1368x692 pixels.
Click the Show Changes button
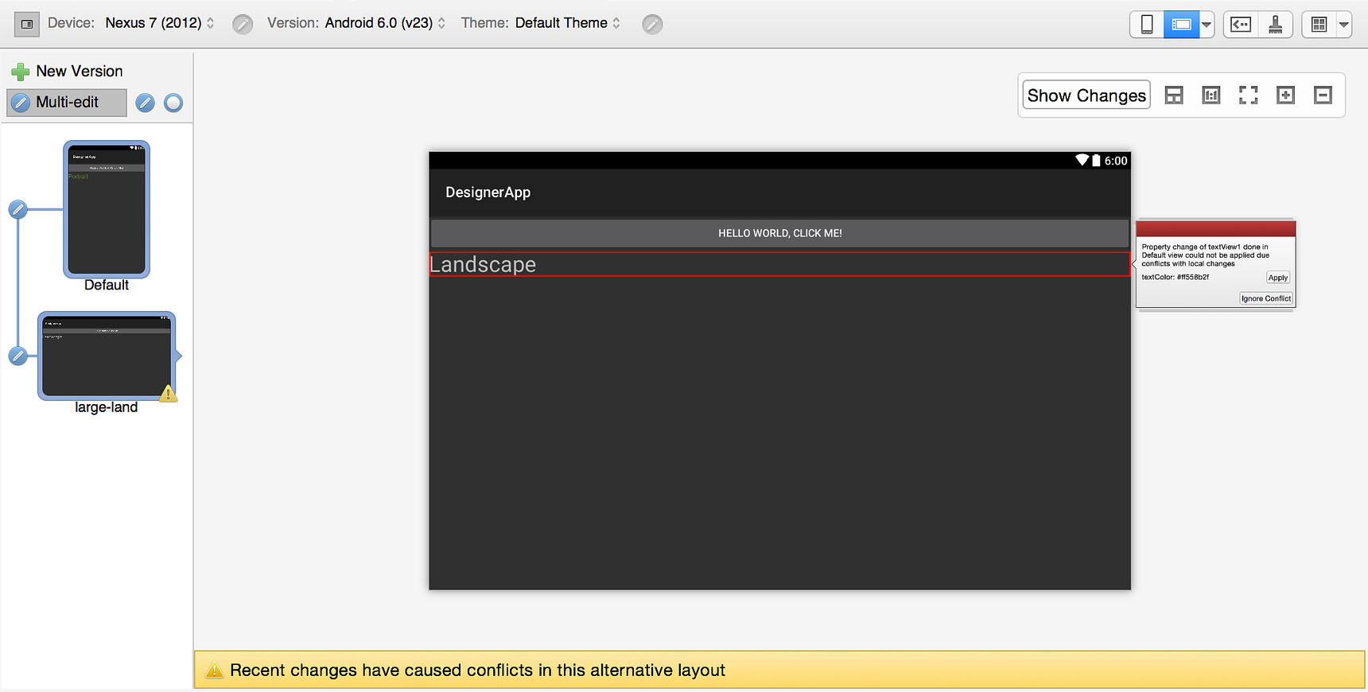click(1086, 95)
